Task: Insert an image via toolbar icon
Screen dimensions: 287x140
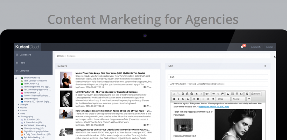Action: tap(228, 94)
